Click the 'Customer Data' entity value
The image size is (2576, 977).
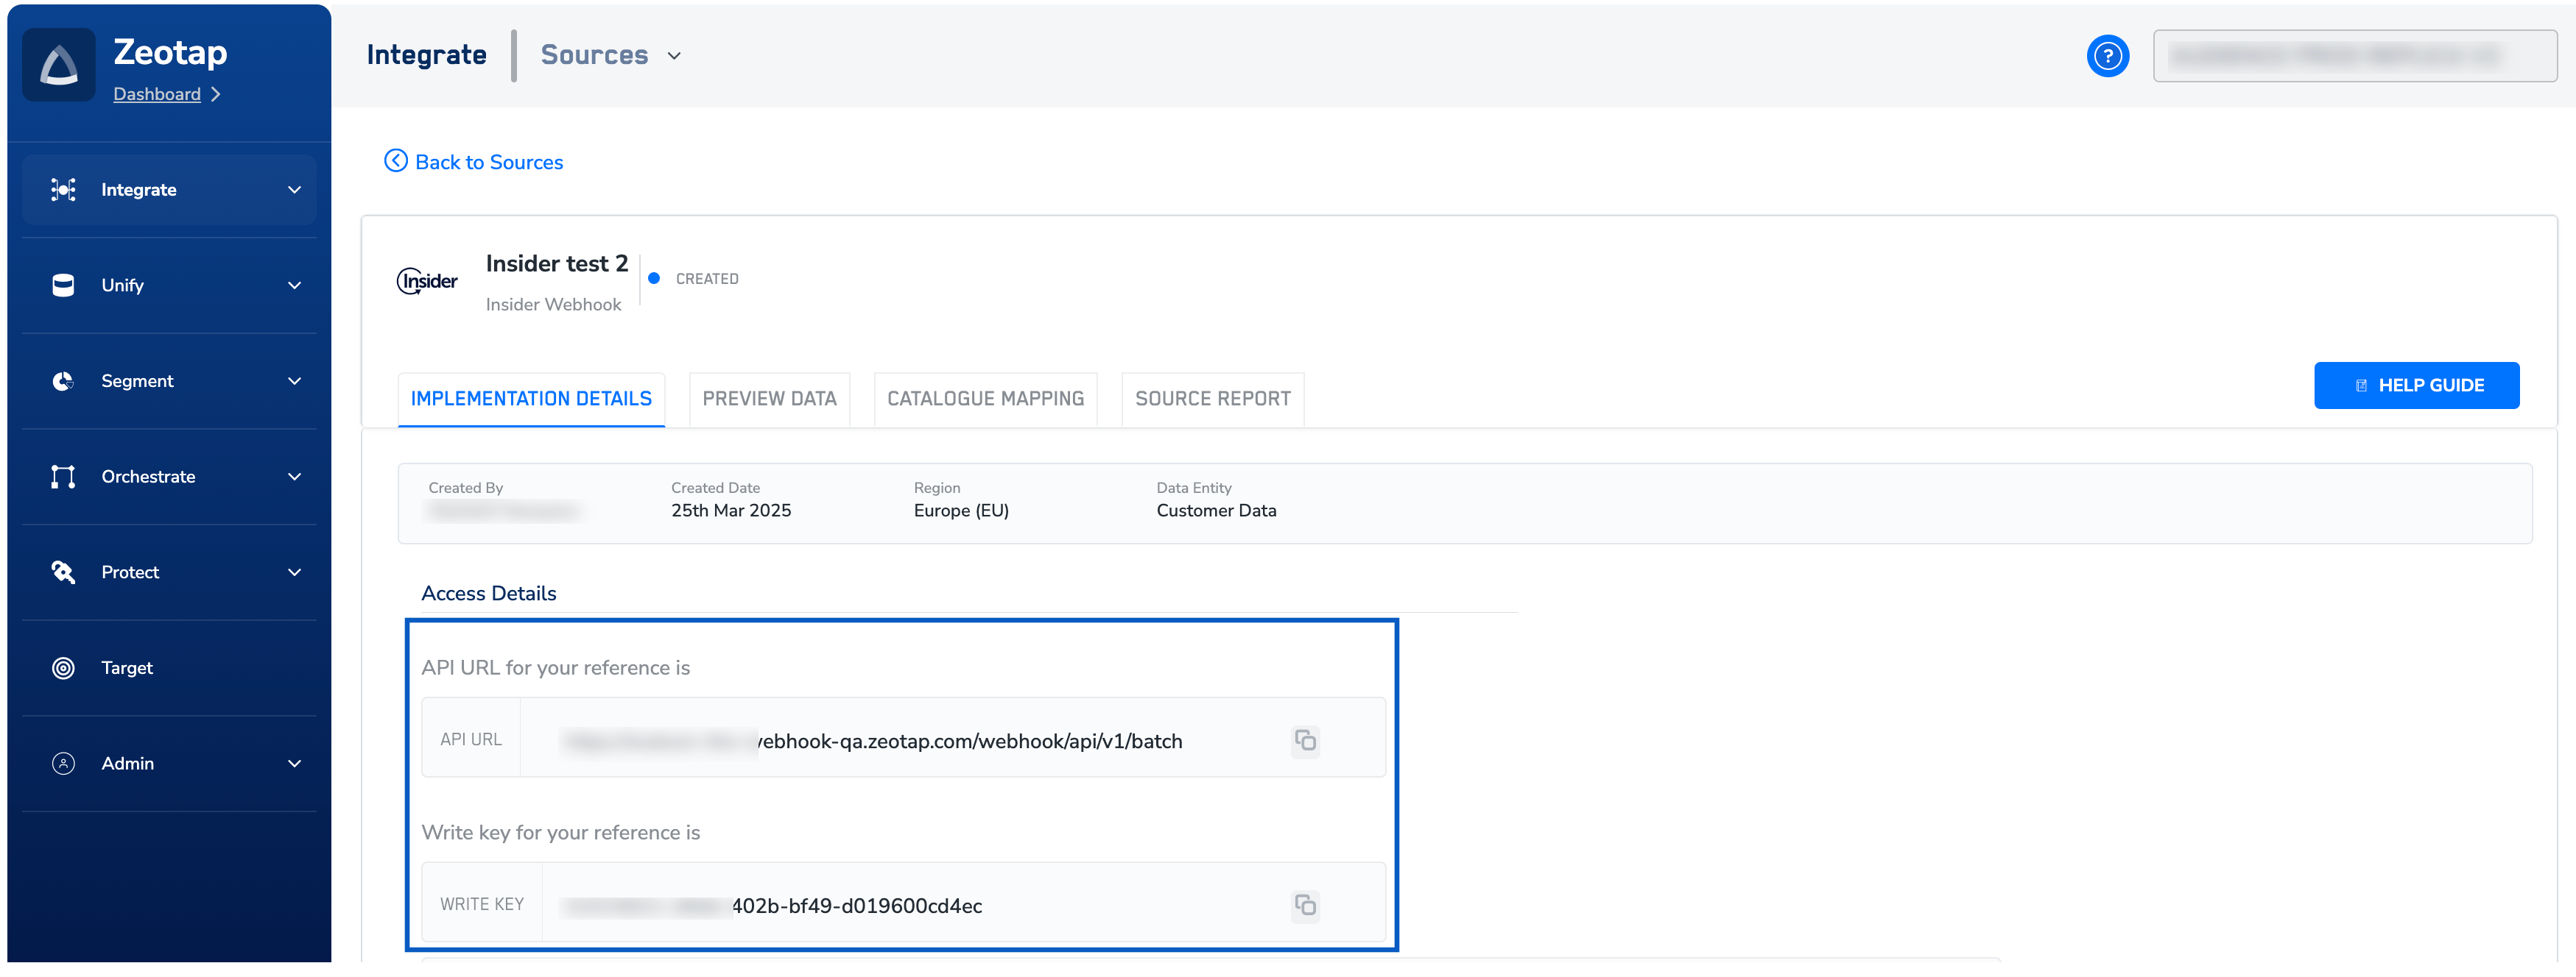click(1216, 511)
